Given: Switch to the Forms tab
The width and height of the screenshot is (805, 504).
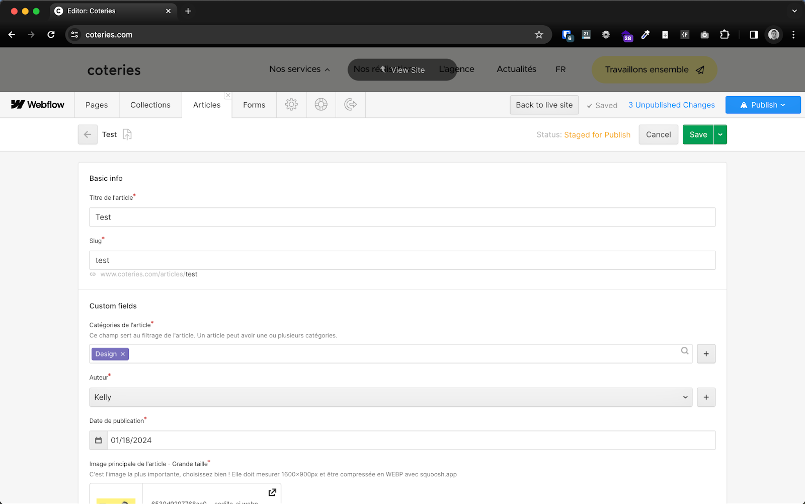Looking at the screenshot, I should point(254,105).
